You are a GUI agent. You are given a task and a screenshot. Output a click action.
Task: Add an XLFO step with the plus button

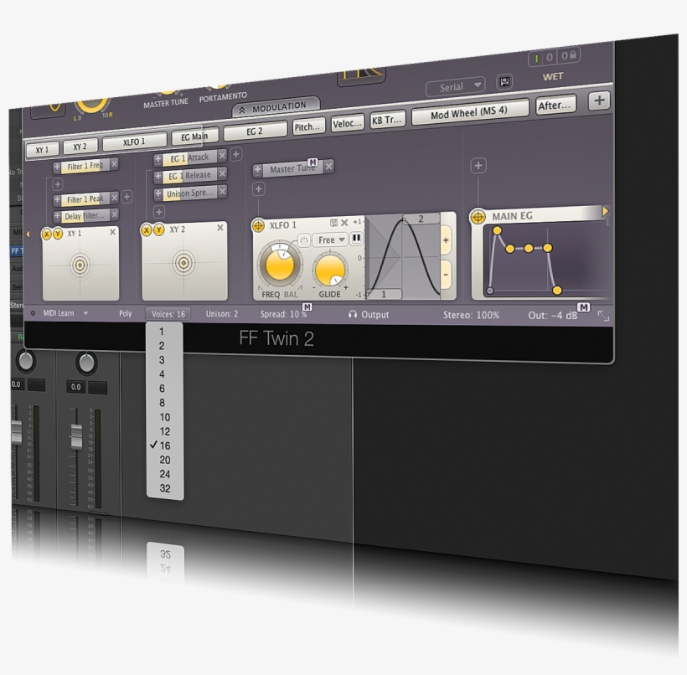point(446,240)
